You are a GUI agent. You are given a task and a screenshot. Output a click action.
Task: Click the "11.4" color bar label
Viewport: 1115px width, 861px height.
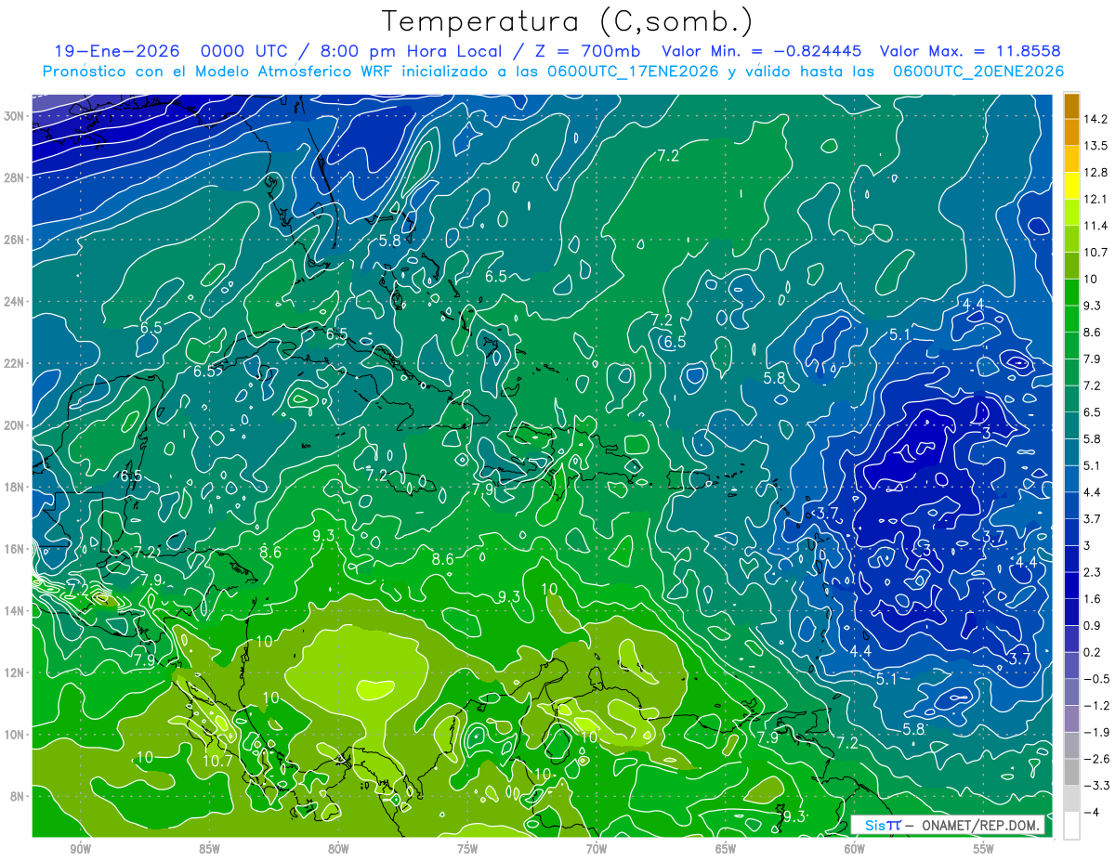click(x=1095, y=226)
